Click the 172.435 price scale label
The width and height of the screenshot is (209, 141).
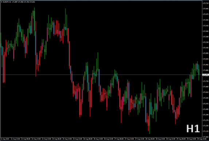205,26
